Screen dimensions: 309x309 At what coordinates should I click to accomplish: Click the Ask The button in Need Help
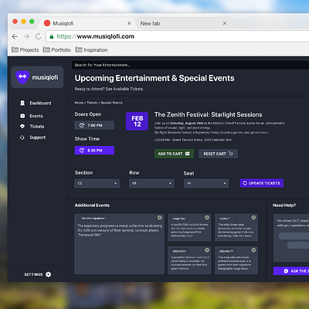point(291,271)
